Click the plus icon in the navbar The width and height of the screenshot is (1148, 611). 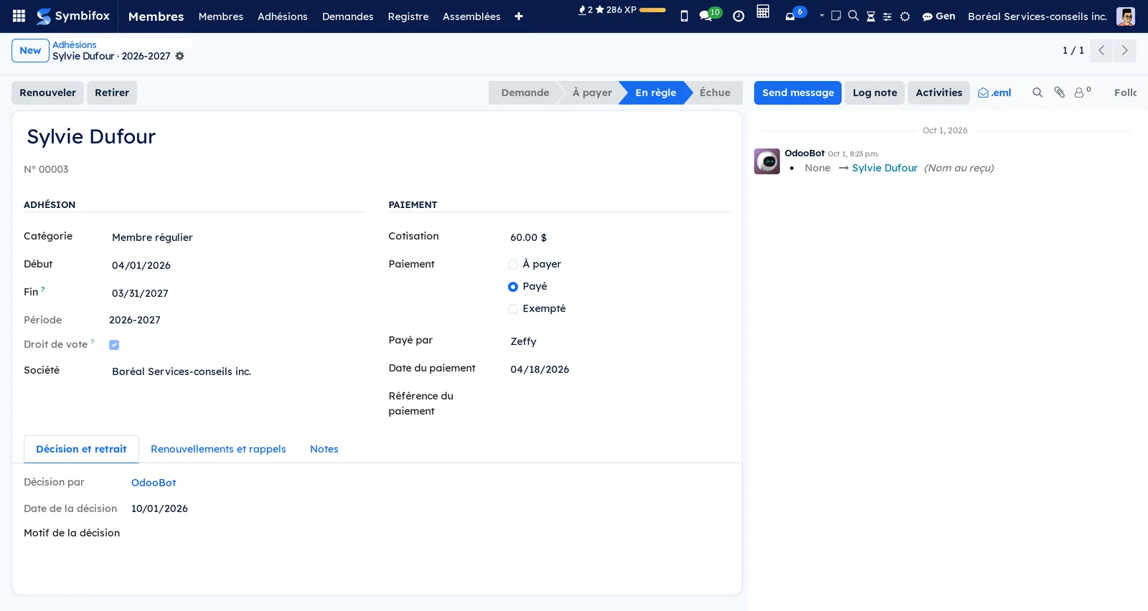(x=519, y=16)
